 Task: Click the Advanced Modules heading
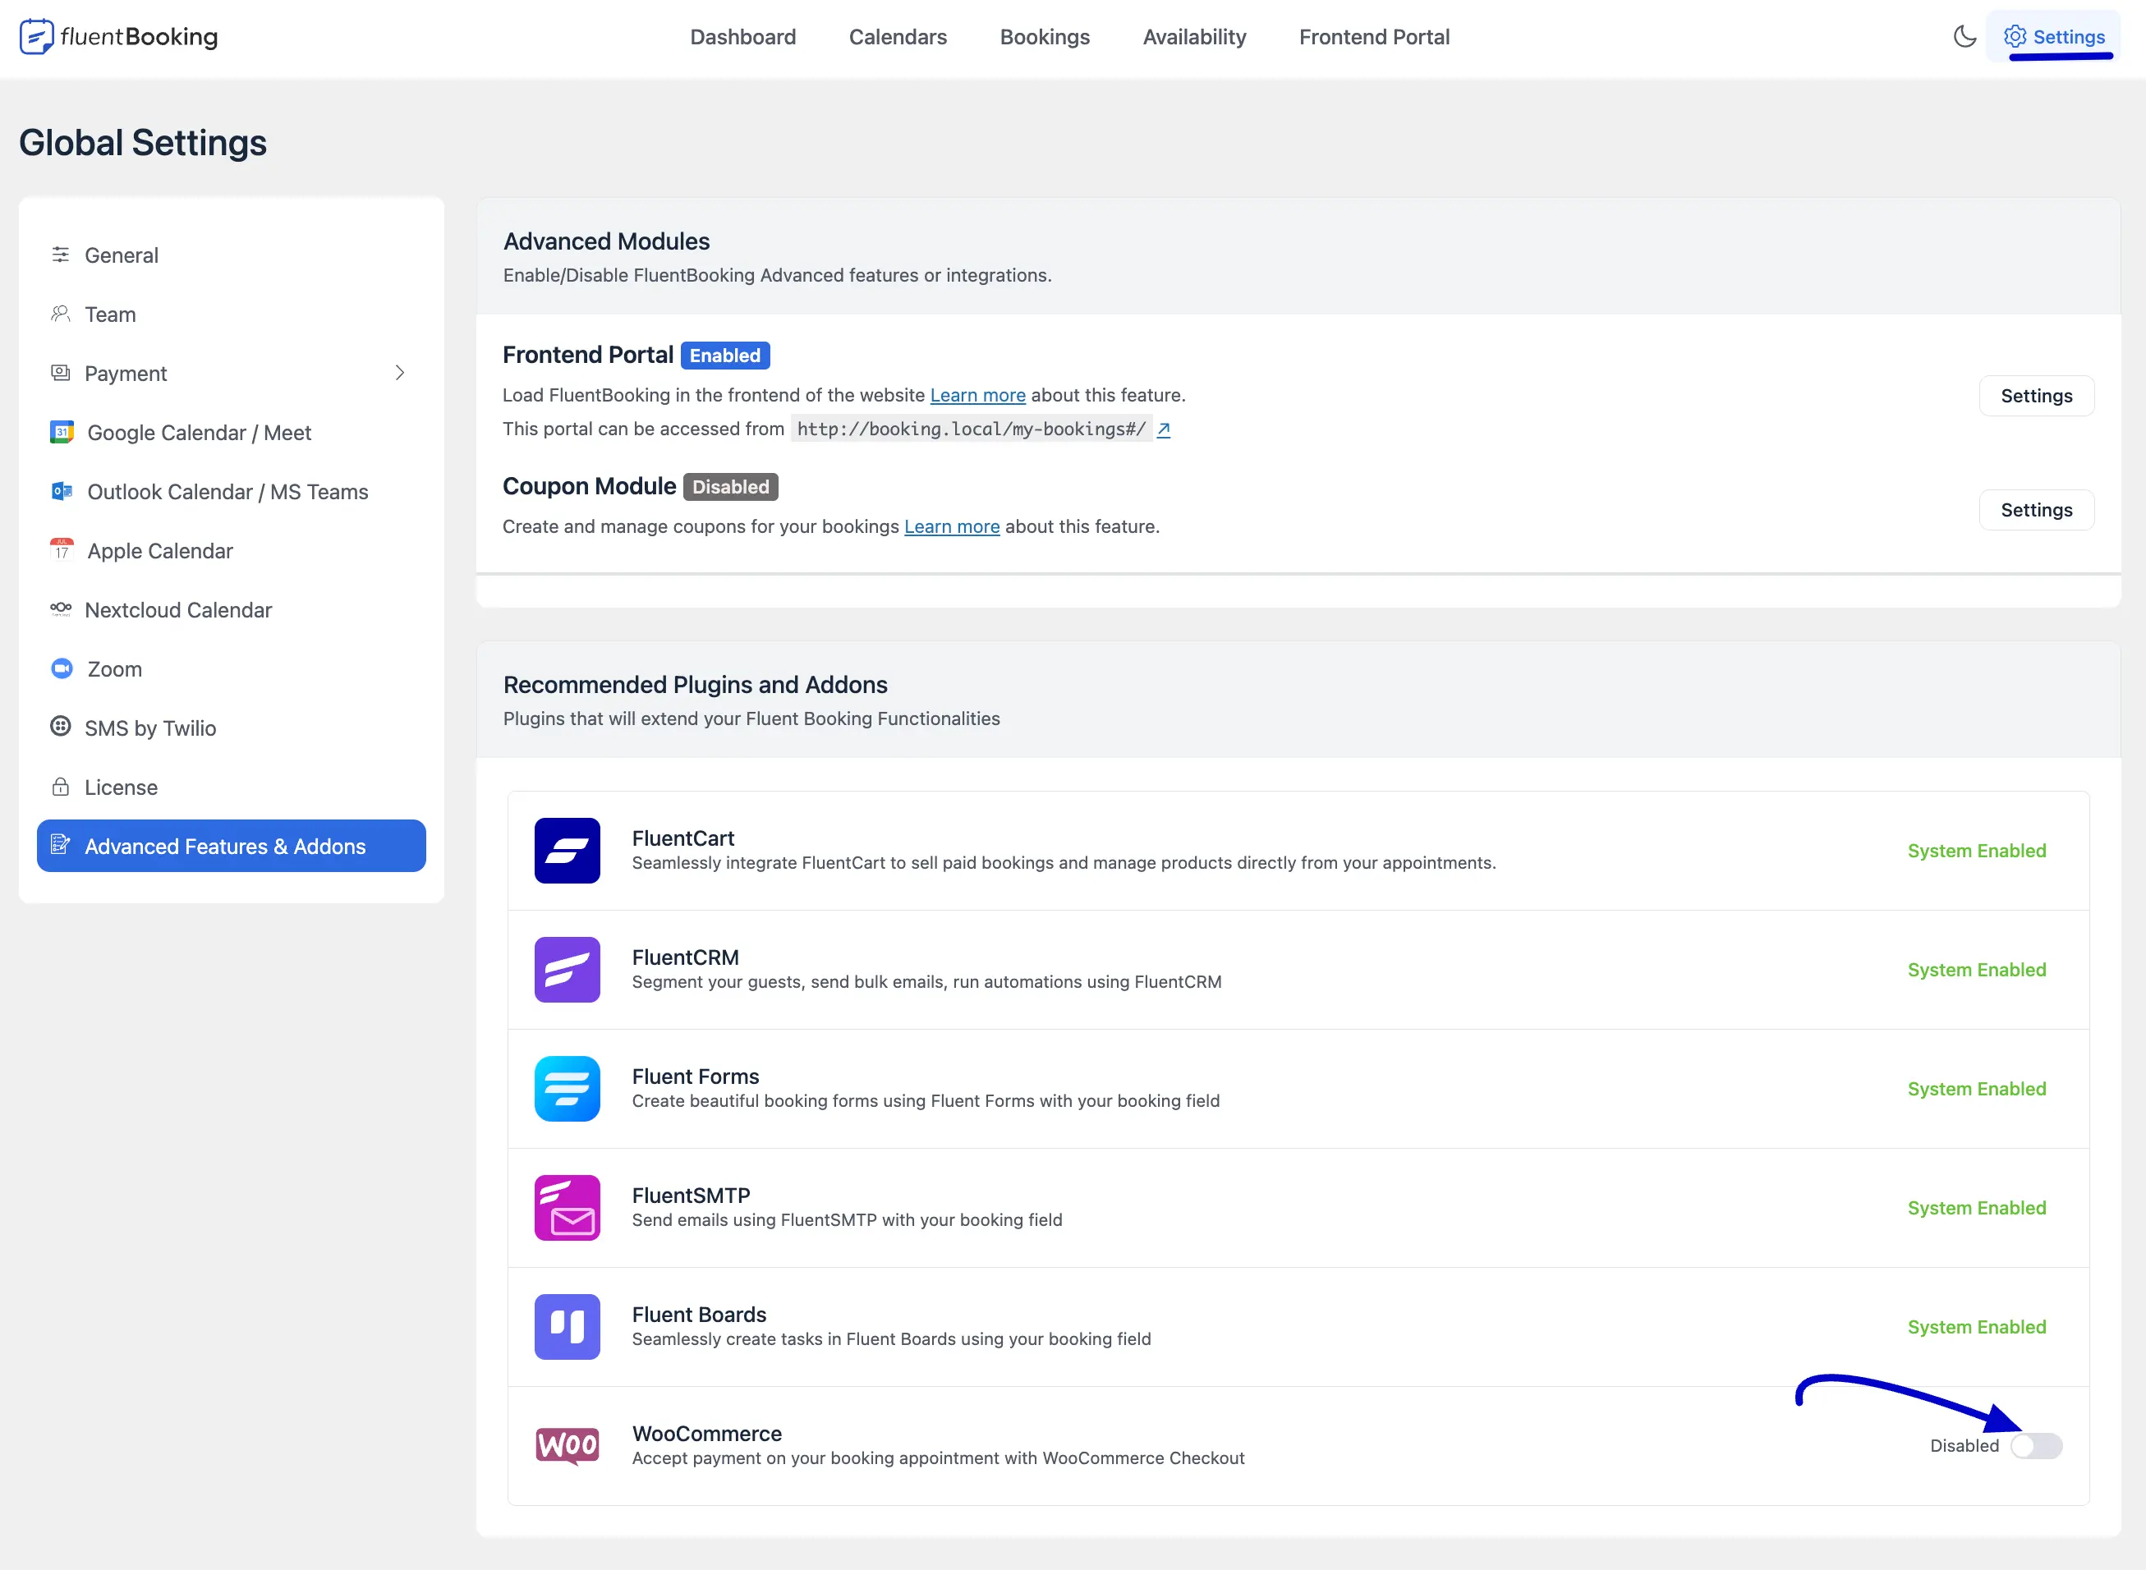(606, 241)
